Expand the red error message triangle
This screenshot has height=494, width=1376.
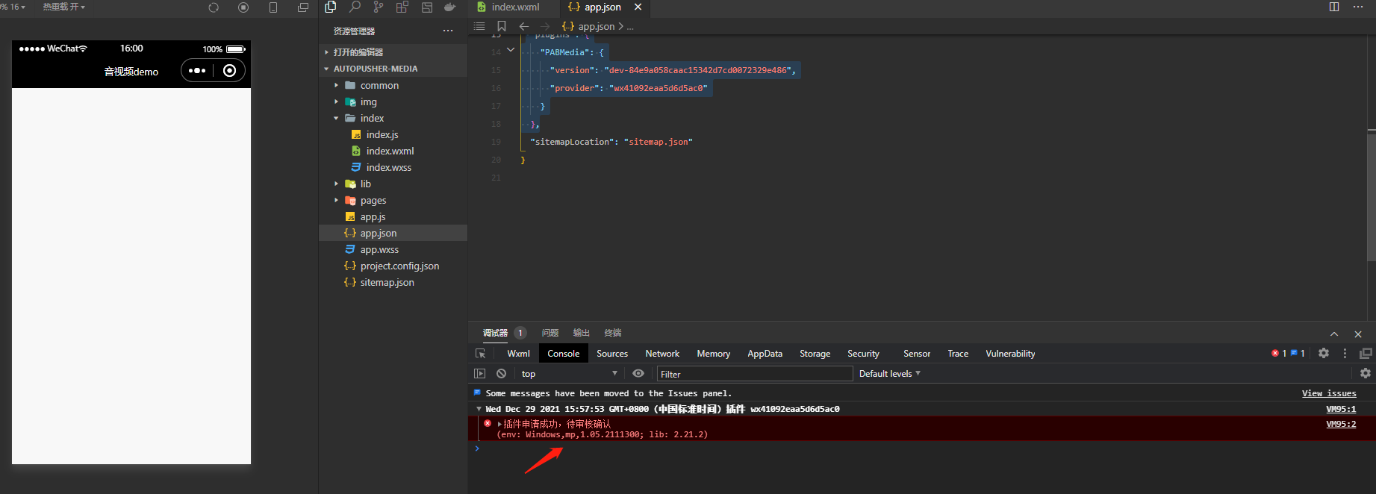(499, 424)
